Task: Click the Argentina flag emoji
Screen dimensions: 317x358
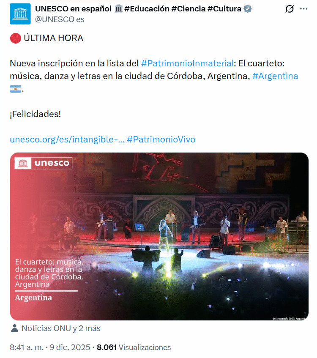Action: coord(16,89)
